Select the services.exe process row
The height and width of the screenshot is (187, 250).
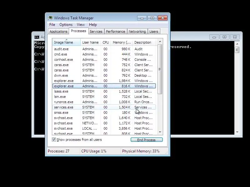(104, 107)
